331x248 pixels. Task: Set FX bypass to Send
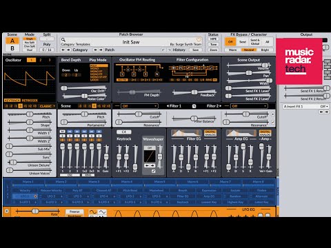click(243, 42)
